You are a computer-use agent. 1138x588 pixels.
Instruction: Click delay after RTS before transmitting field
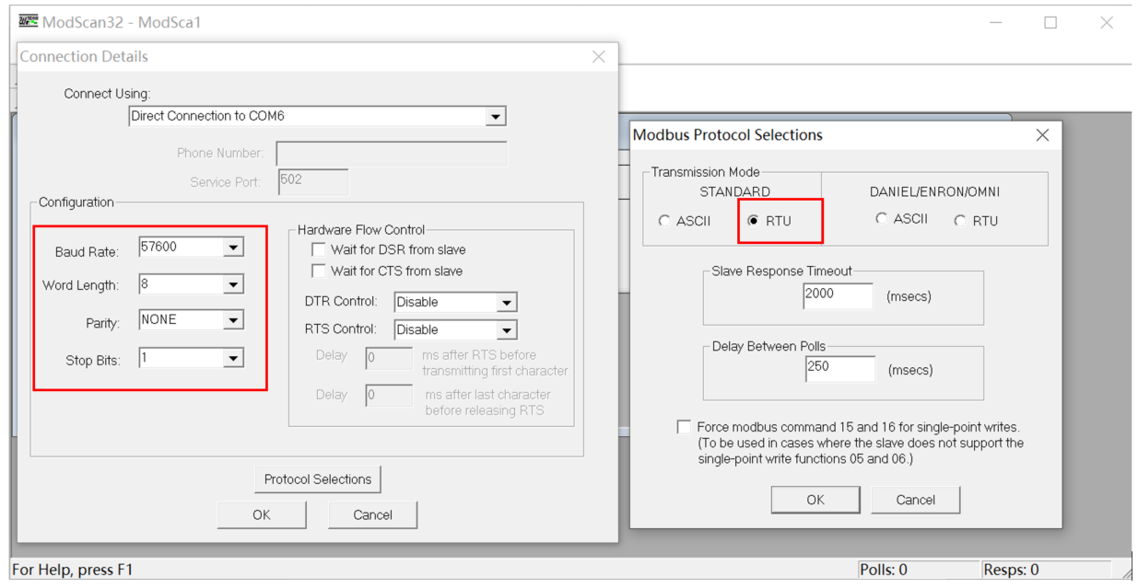click(x=389, y=358)
